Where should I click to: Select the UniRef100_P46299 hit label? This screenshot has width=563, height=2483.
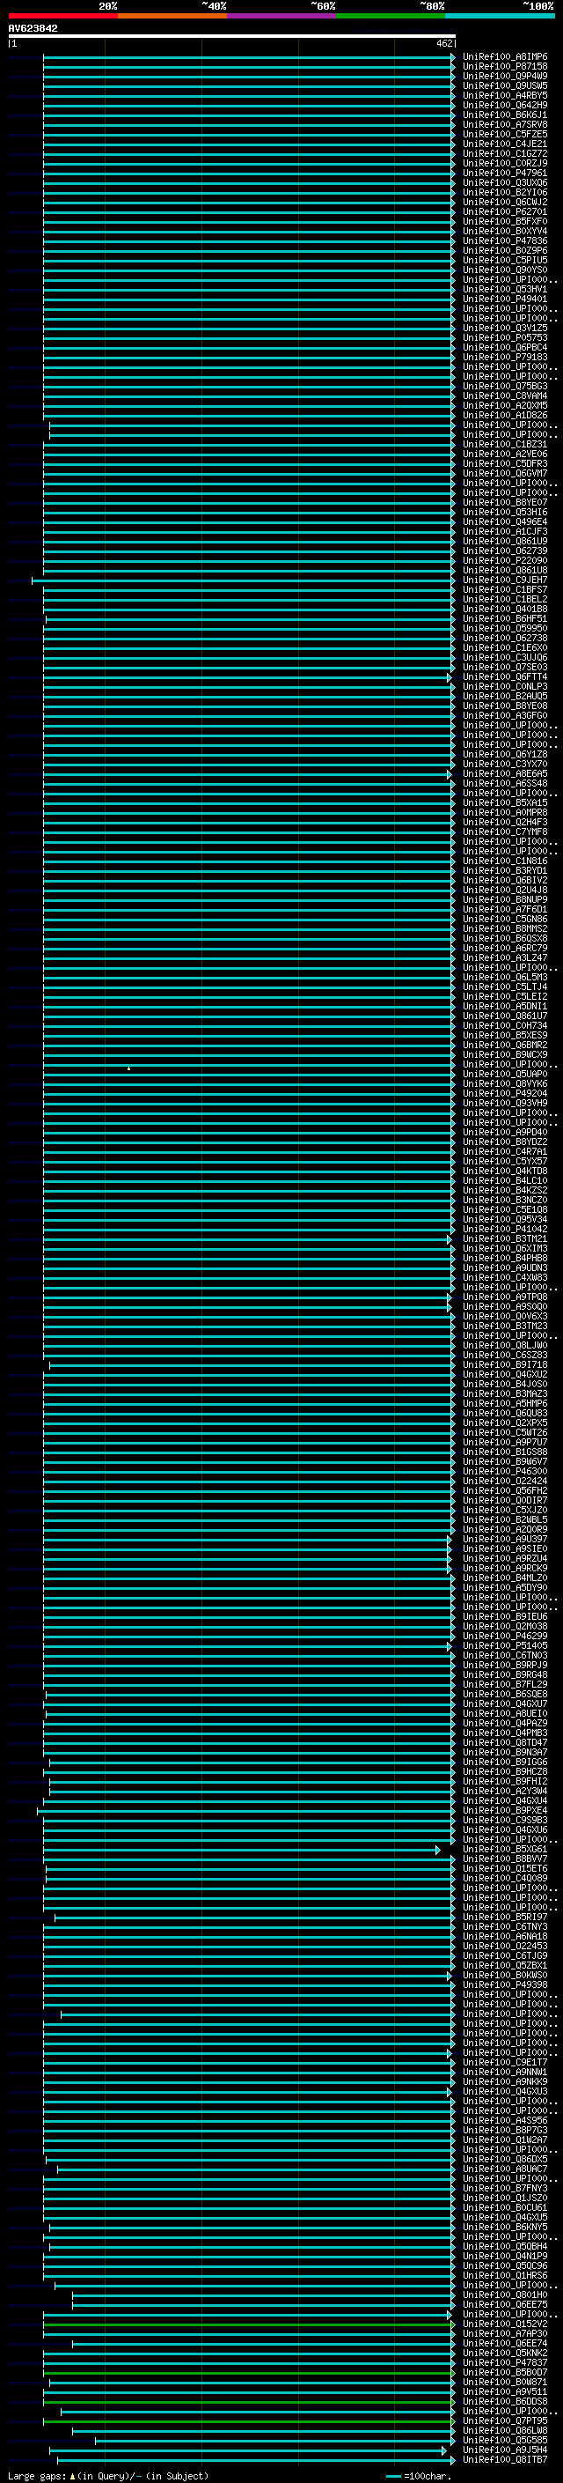505,1636
